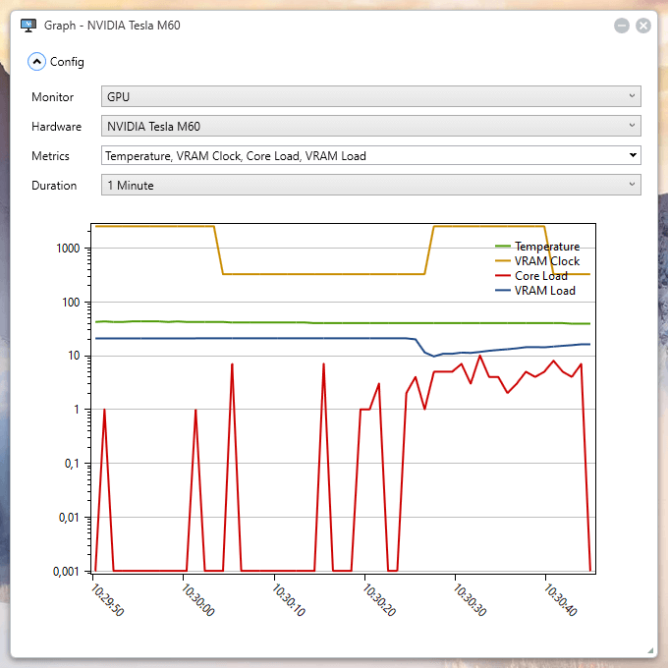Click the Monitor label
Viewport: 668px width, 668px height.
[x=52, y=97]
